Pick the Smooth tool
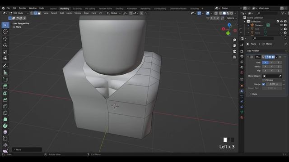Image resolution: width=289 pixels, height=162 pixels. tap(5, 132)
